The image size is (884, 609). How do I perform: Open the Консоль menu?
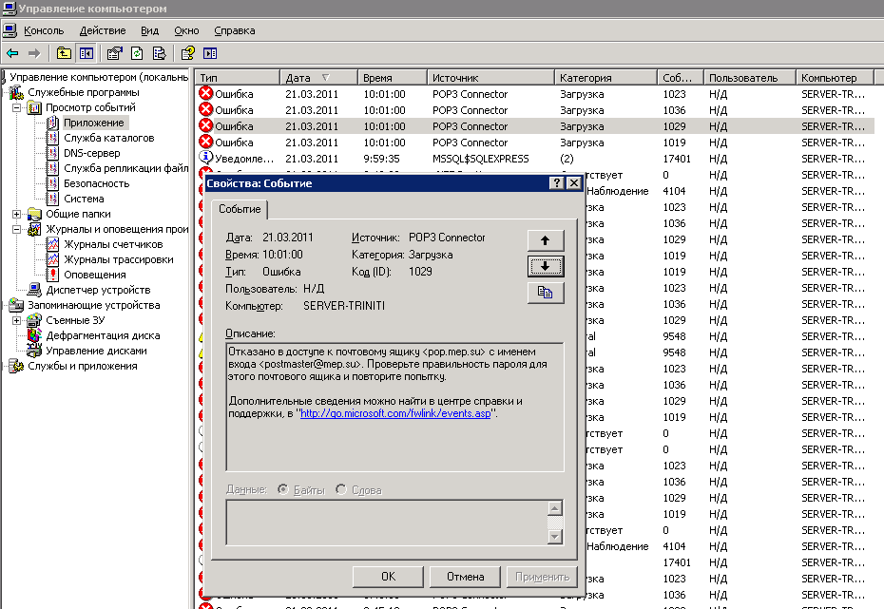tap(44, 31)
